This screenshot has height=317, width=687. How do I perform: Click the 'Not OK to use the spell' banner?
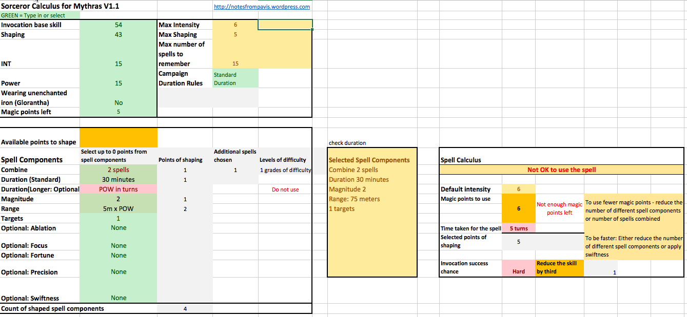tap(561, 170)
